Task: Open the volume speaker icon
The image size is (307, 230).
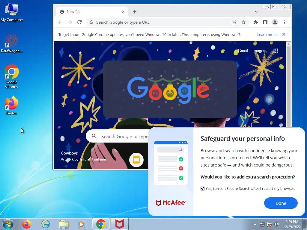Action: click(x=277, y=224)
